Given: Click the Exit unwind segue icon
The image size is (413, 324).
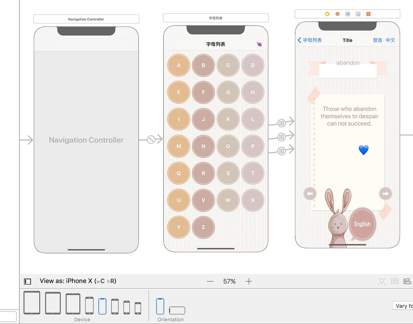Looking at the screenshot, I should (368, 14).
